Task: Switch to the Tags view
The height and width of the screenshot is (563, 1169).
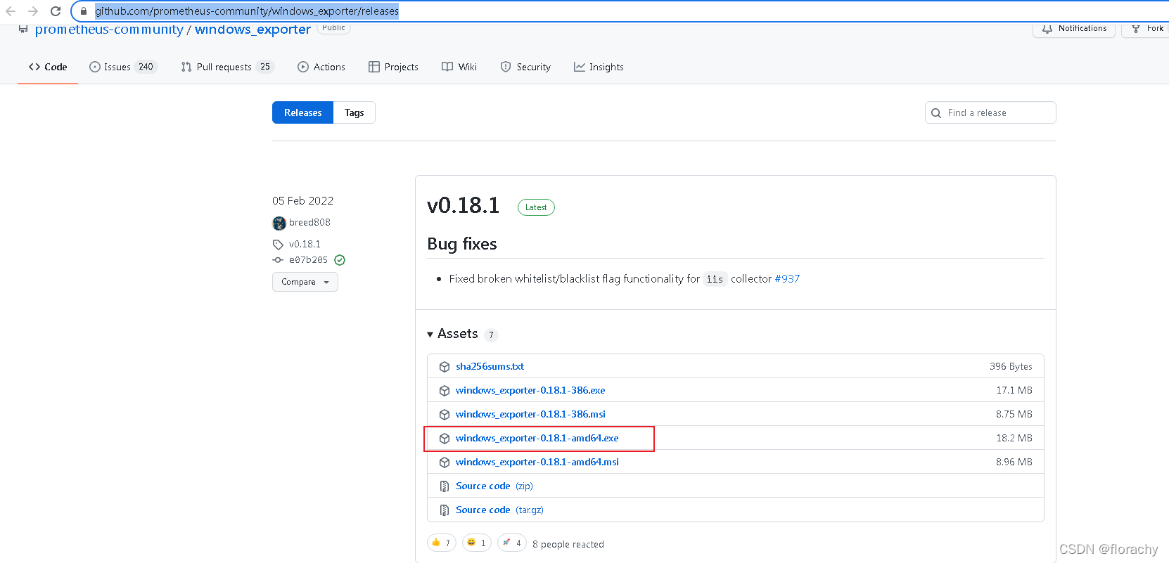Action: 354,112
